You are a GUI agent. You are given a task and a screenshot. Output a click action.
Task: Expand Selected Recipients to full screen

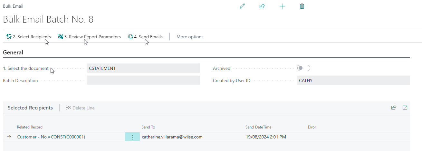[405, 108]
